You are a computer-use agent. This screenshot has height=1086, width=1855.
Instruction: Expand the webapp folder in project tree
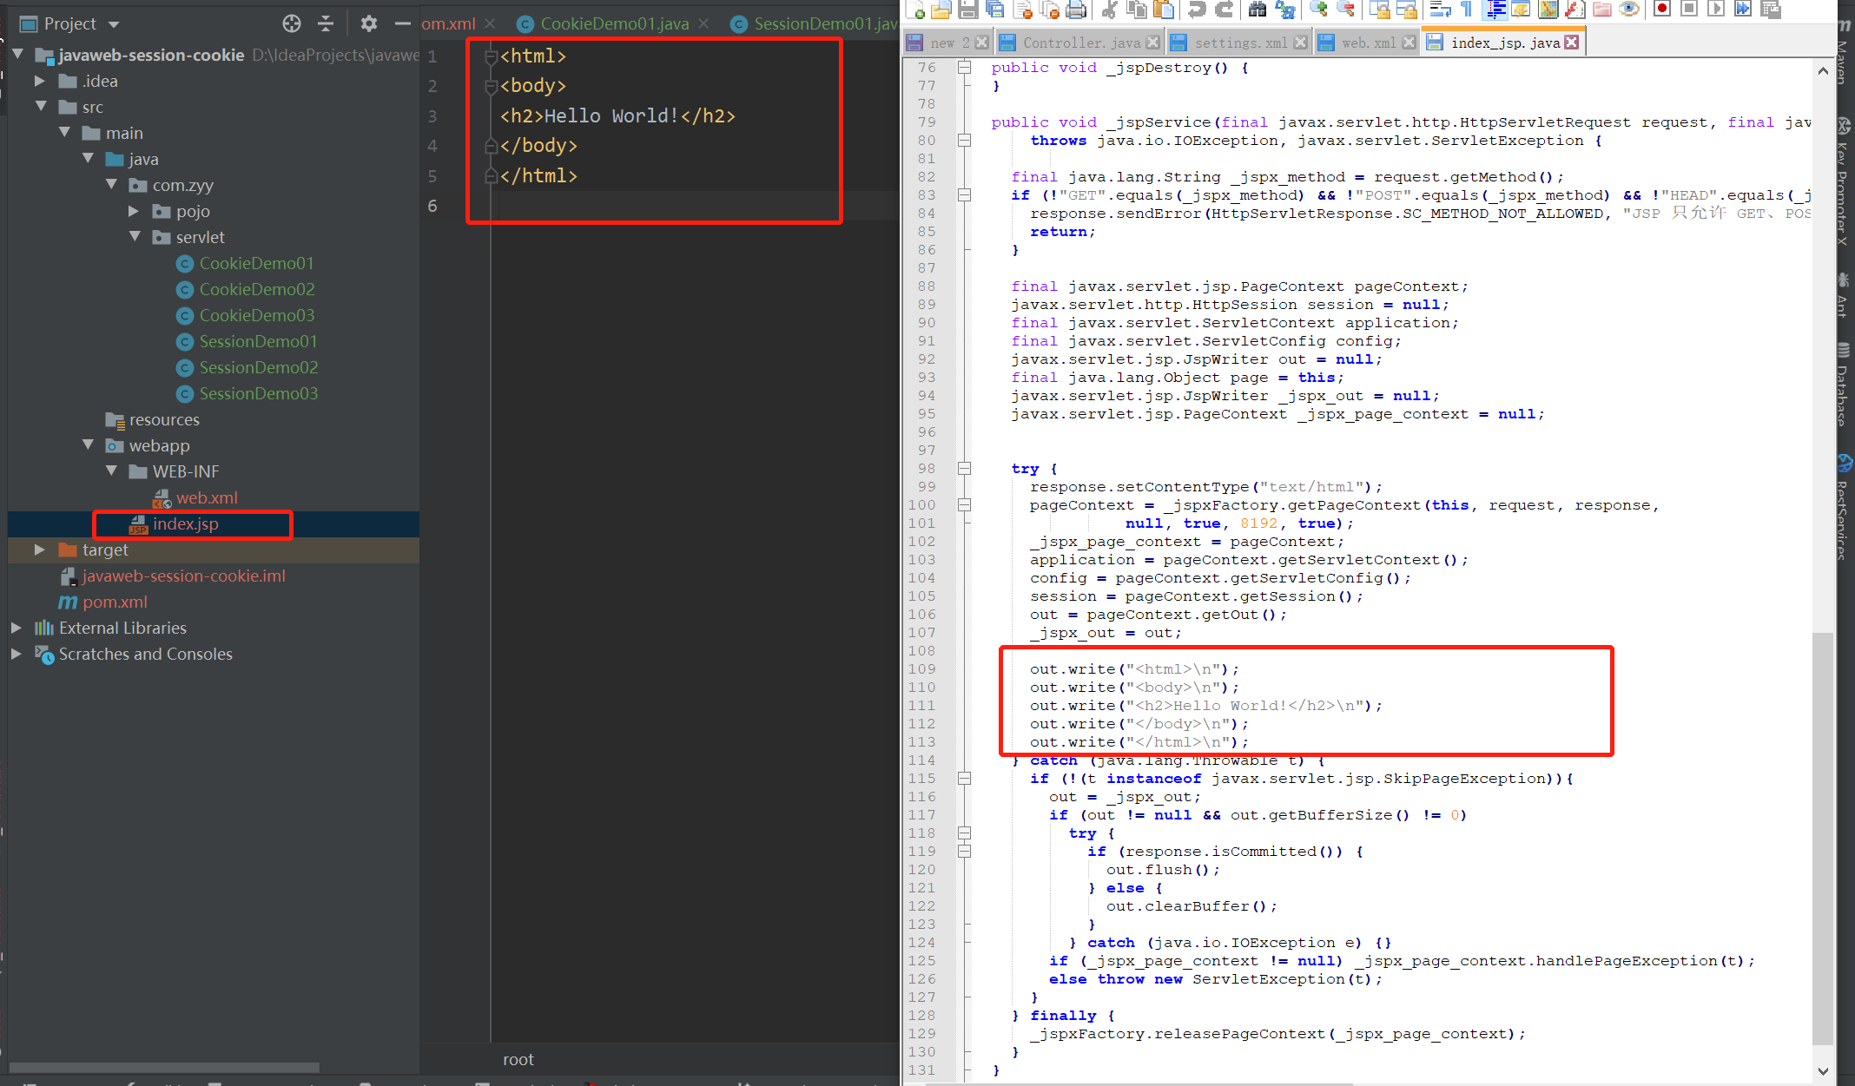coord(89,444)
